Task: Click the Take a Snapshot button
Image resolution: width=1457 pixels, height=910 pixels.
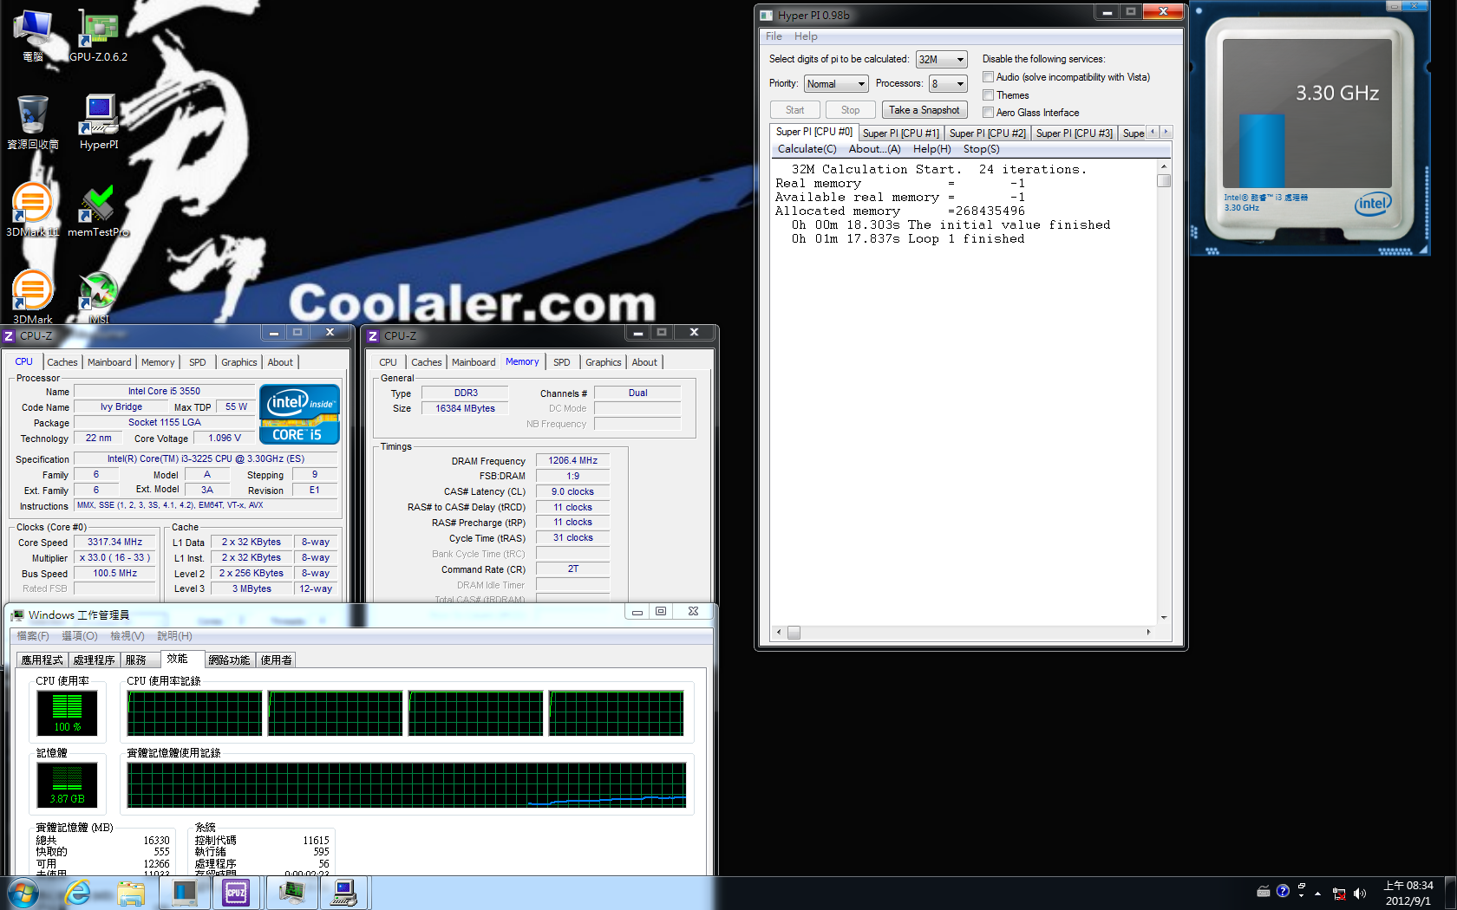Action: pyautogui.click(x=925, y=110)
